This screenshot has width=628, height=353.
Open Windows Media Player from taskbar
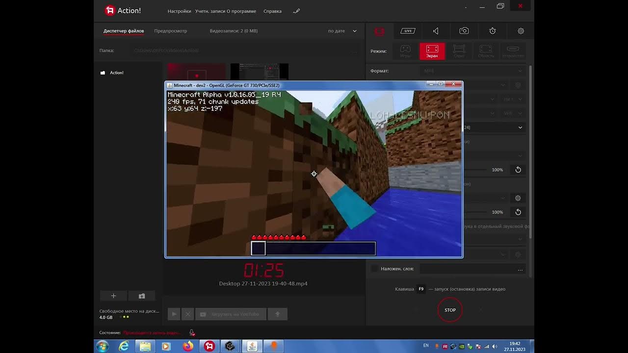(x=166, y=346)
